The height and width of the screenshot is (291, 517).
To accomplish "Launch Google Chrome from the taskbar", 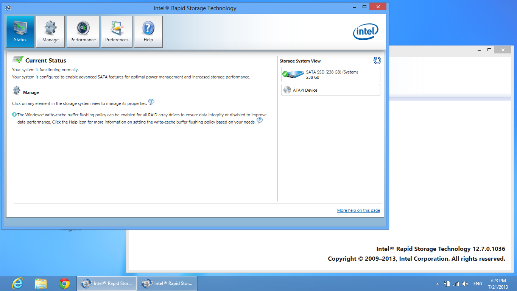I will click(x=64, y=283).
